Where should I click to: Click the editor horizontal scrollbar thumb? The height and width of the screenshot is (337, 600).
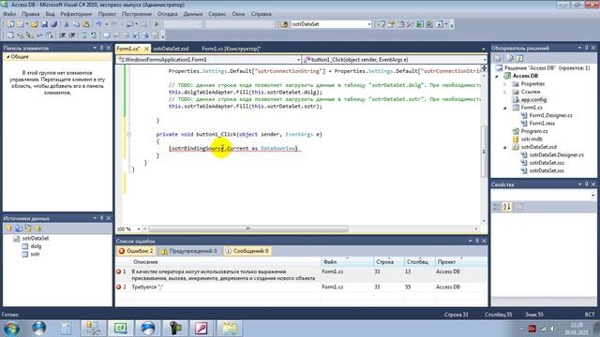click(x=247, y=228)
